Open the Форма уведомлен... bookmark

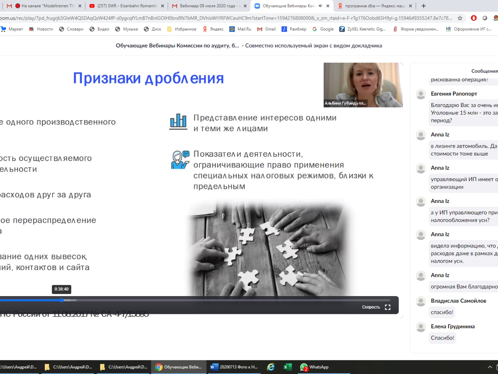pyautogui.click(x=416, y=29)
